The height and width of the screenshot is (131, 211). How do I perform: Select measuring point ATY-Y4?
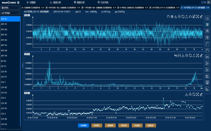pyautogui.click(x=10, y=56)
